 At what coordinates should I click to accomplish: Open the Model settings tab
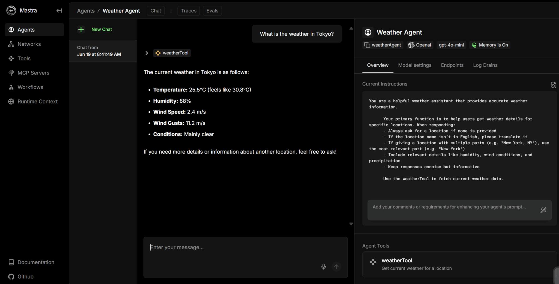pos(415,65)
